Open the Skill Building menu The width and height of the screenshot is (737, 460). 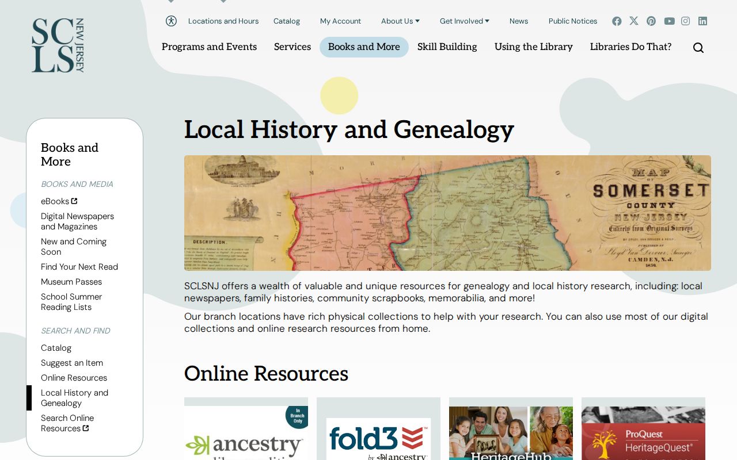tap(447, 47)
